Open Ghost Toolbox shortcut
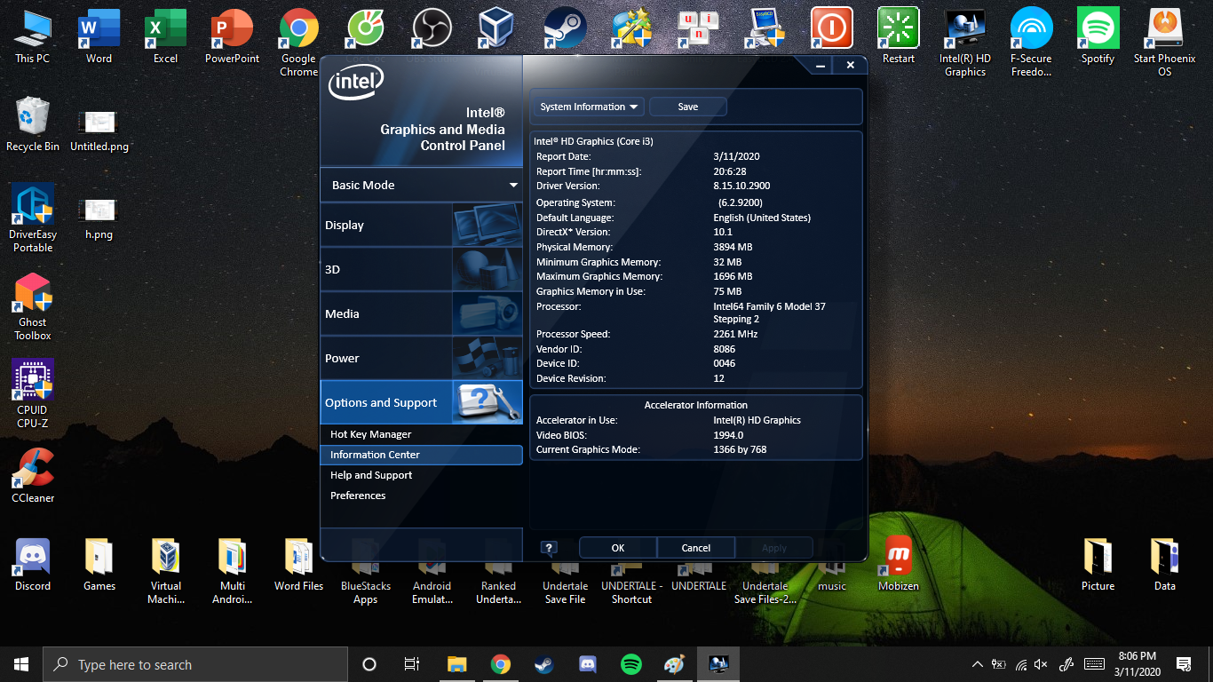 [x=33, y=306]
